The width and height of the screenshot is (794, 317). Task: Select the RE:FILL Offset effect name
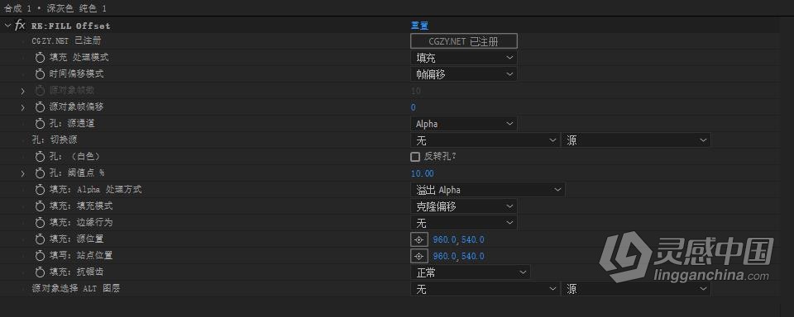[70, 26]
